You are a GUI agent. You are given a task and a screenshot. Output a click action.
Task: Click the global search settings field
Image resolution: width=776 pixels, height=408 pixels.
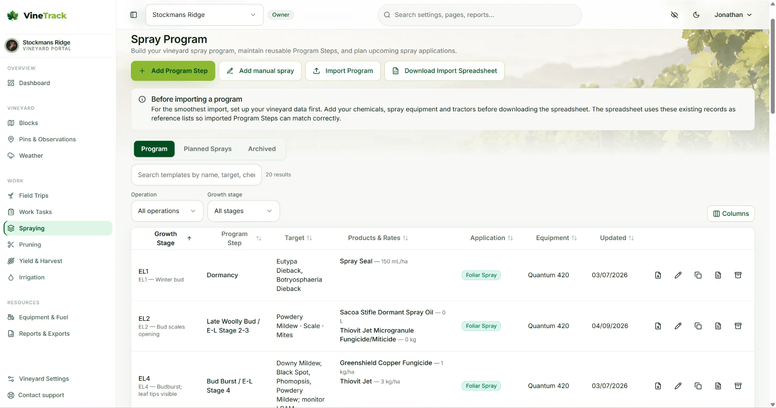[480, 15]
